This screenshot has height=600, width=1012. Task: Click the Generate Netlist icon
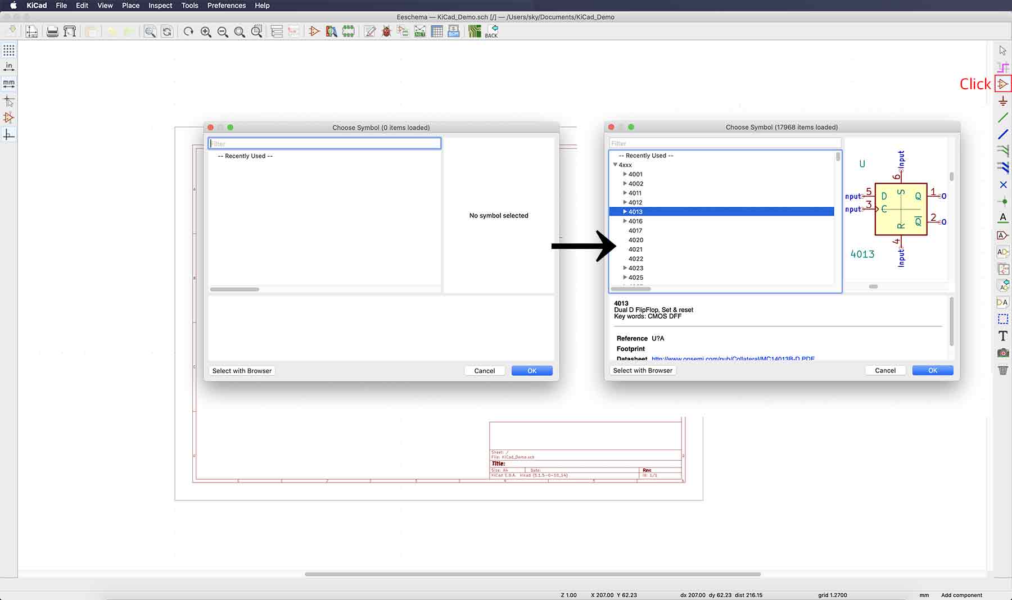[420, 31]
